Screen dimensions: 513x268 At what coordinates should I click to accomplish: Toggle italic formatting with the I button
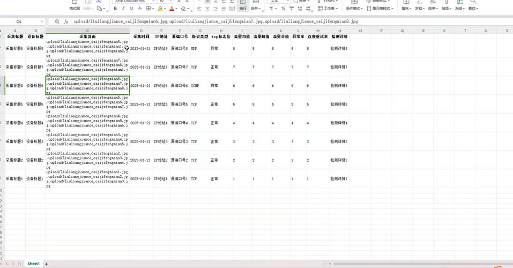(123, 9)
